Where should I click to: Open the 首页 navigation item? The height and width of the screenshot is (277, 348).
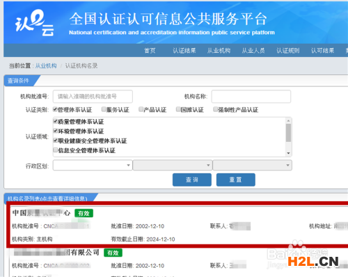(150, 51)
